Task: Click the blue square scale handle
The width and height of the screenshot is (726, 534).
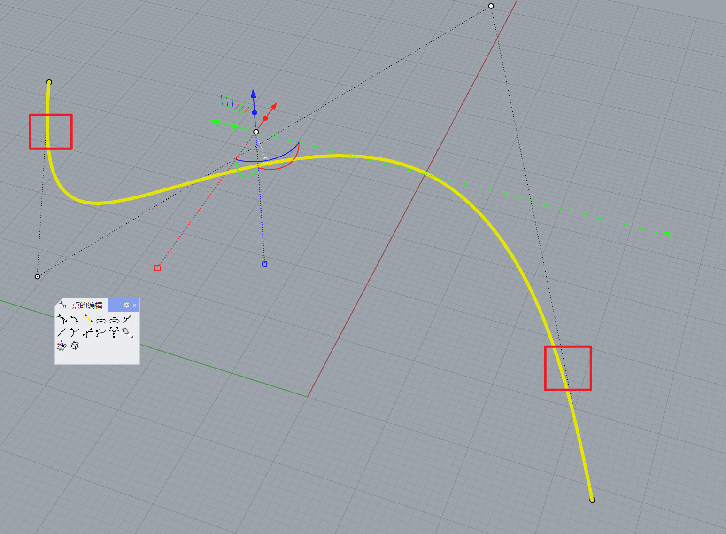Action: [264, 264]
